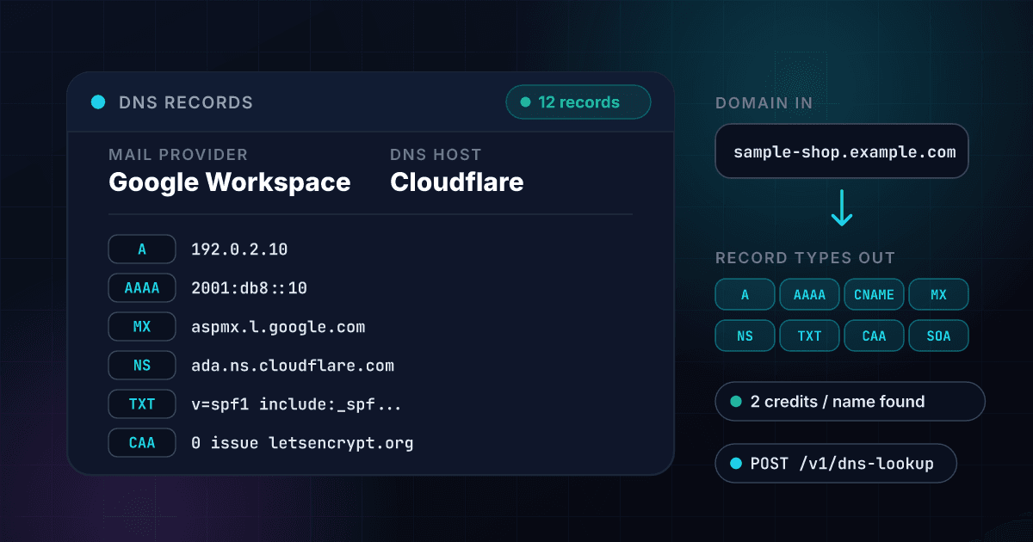The image size is (1033, 542).
Task: Click the POST /v1/dns-lookup endpoint pill
Action: click(x=836, y=464)
